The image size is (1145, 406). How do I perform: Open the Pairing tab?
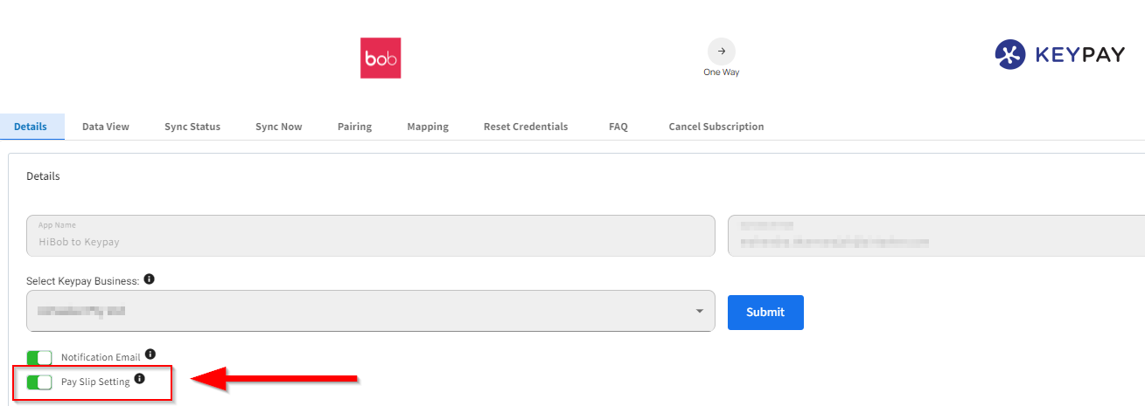pyautogui.click(x=354, y=127)
